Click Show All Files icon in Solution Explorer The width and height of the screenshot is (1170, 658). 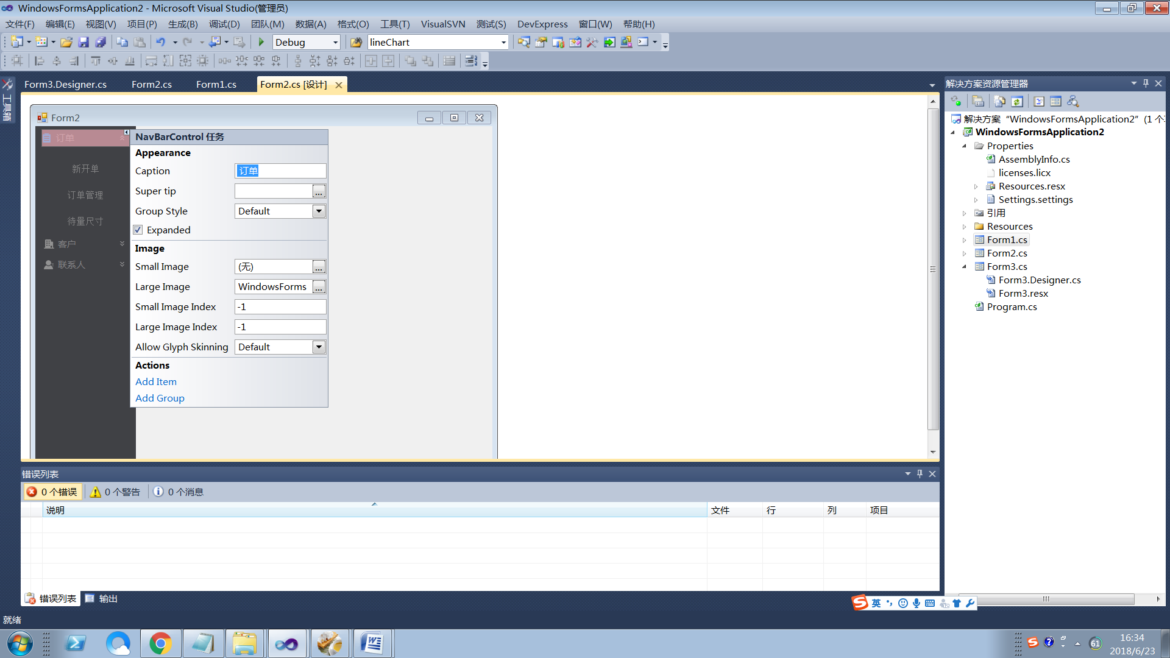coord(1000,101)
